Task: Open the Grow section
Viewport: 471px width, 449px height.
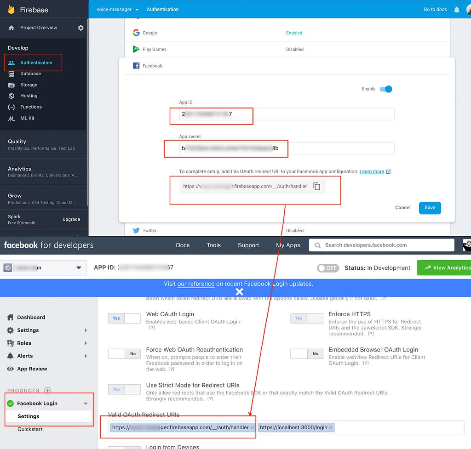Action: coord(44,199)
